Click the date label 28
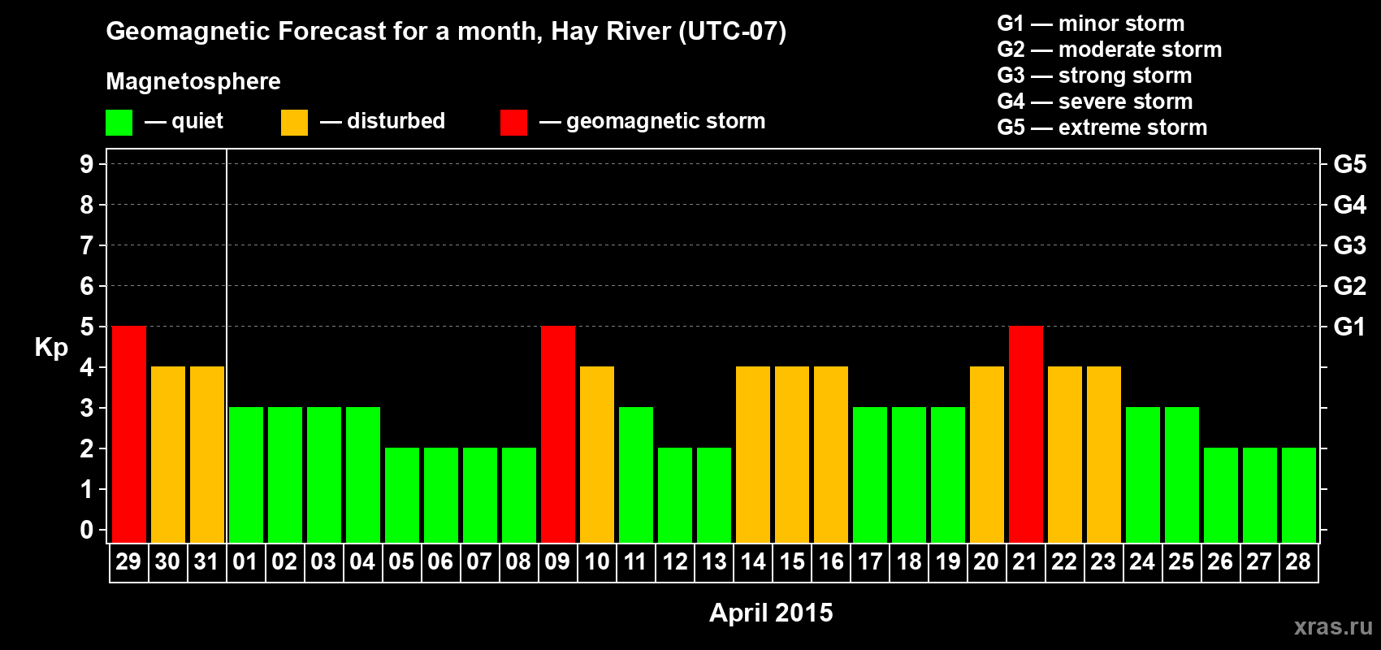This screenshot has width=1381, height=650. coord(1298,561)
